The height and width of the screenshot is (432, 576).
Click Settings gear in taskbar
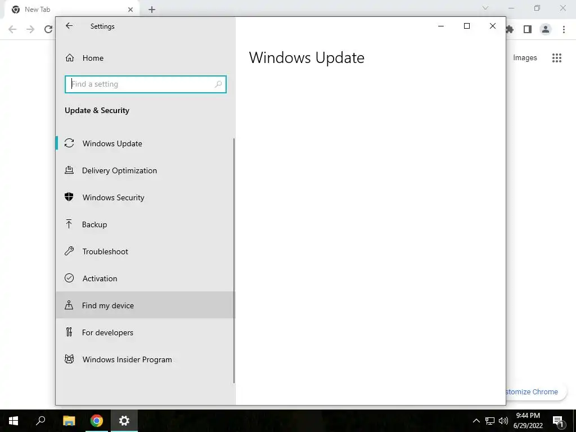point(124,421)
